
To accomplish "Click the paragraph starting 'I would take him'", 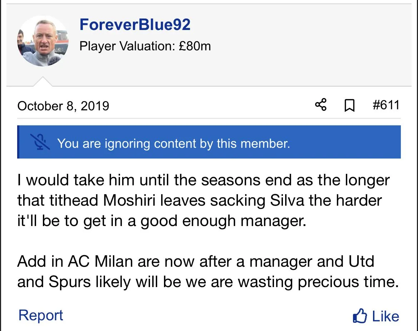I will [x=203, y=201].
